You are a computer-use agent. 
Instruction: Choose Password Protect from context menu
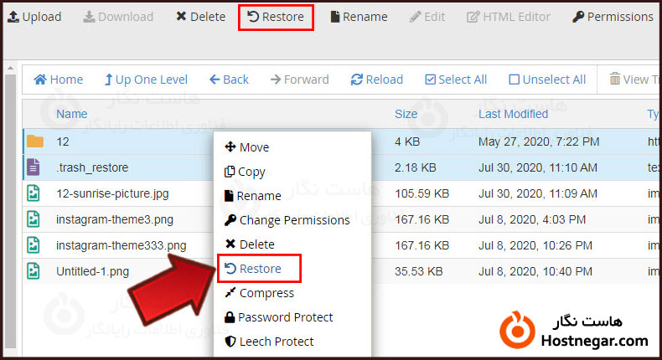pos(285,317)
